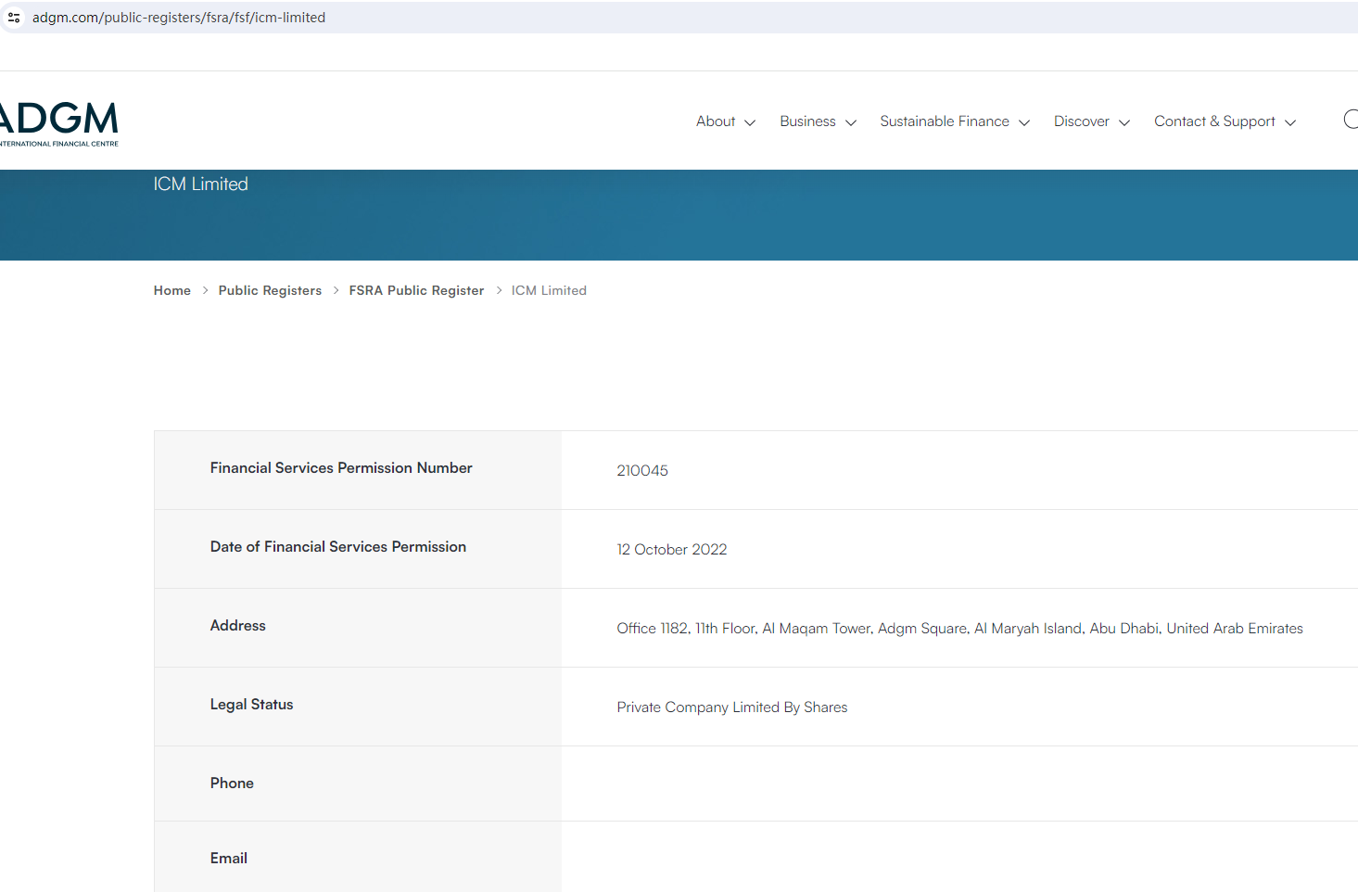Click the Email row label
This screenshot has width=1358, height=892.
coord(229,859)
